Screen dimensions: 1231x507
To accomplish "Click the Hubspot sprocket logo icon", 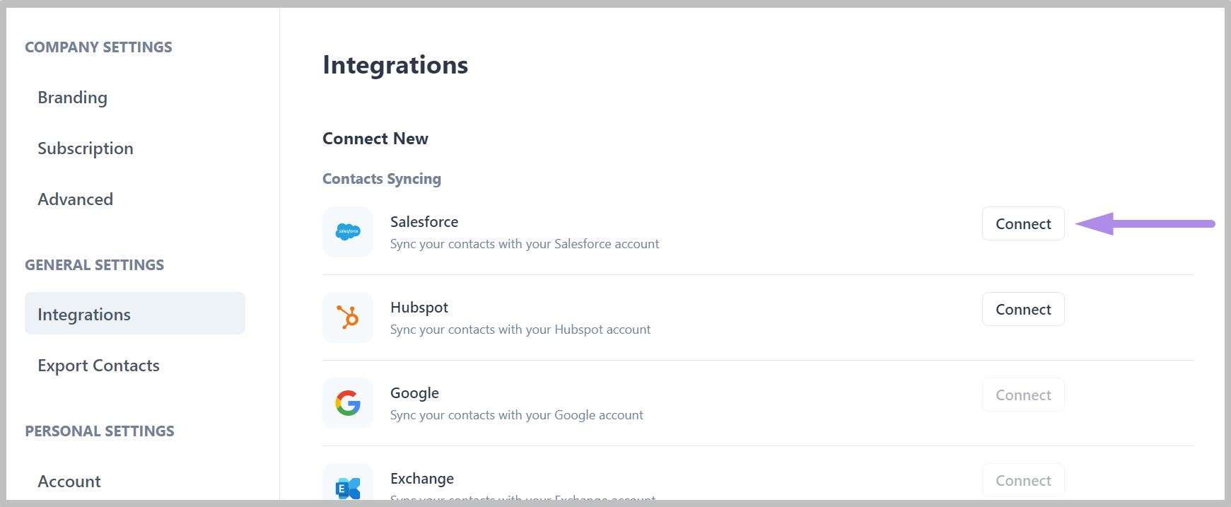I will coord(348,317).
